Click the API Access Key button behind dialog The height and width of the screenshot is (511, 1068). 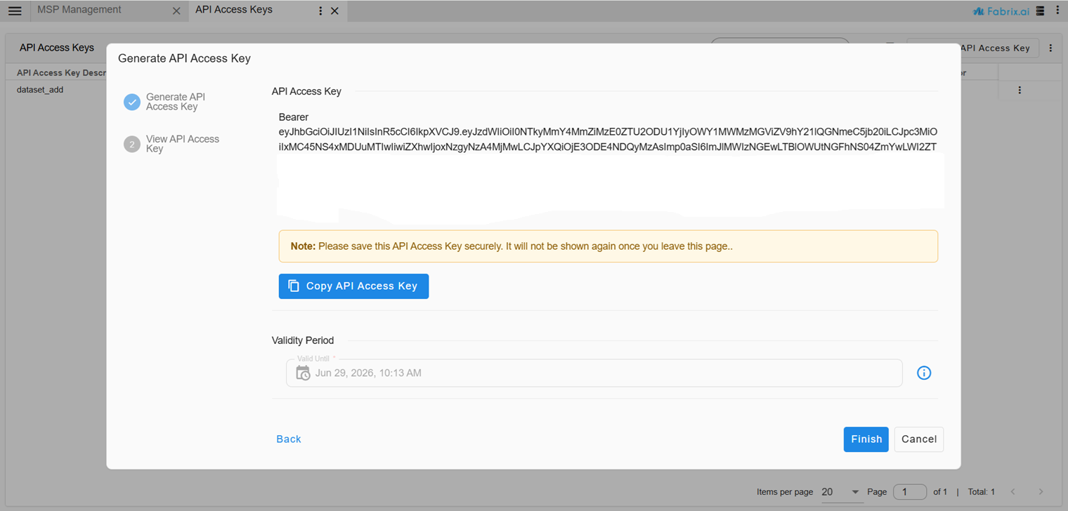999,48
